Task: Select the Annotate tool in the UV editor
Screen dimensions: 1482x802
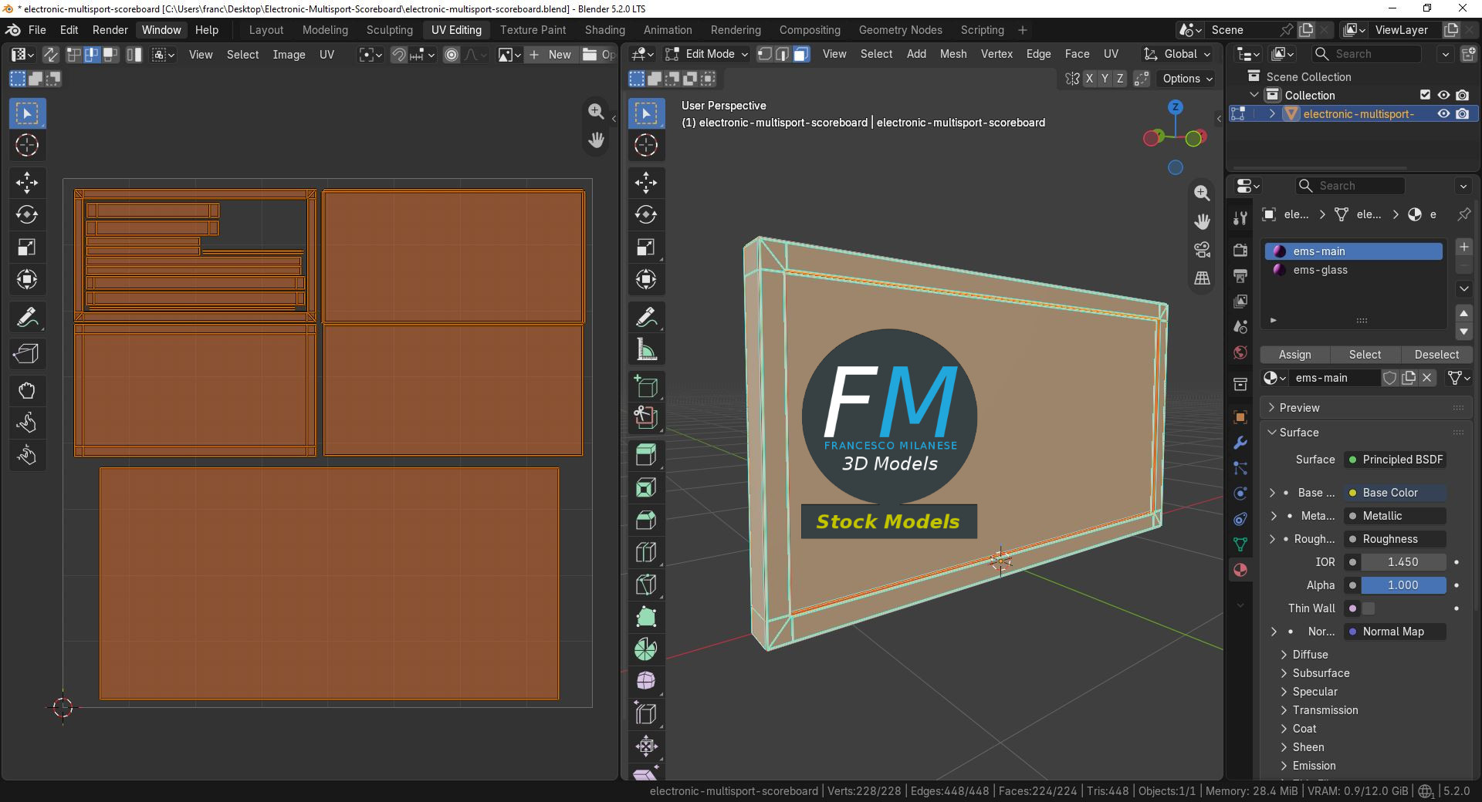Action: pyautogui.click(x=27, y=317)
